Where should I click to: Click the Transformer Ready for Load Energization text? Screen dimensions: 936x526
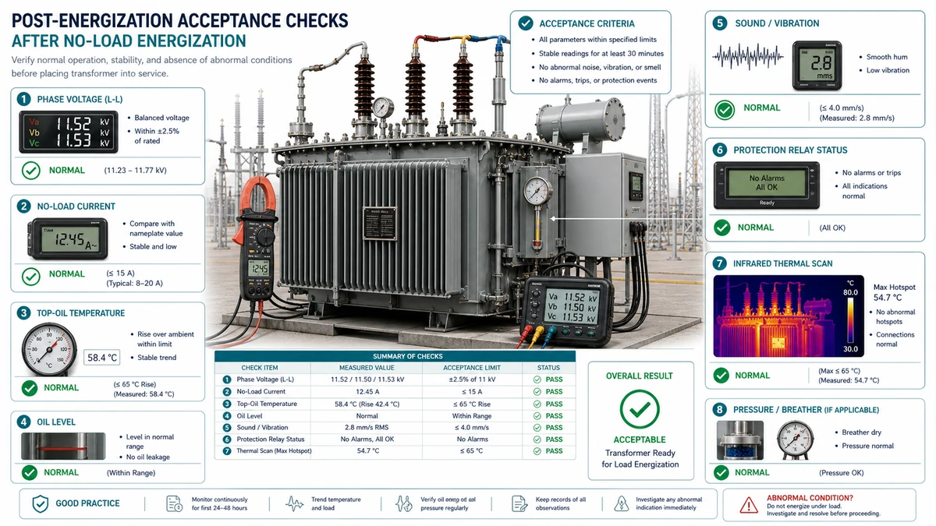click(640, 459)
